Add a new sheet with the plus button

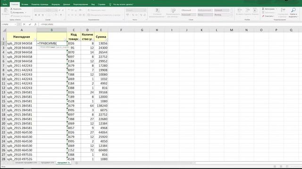coord(76,163)
